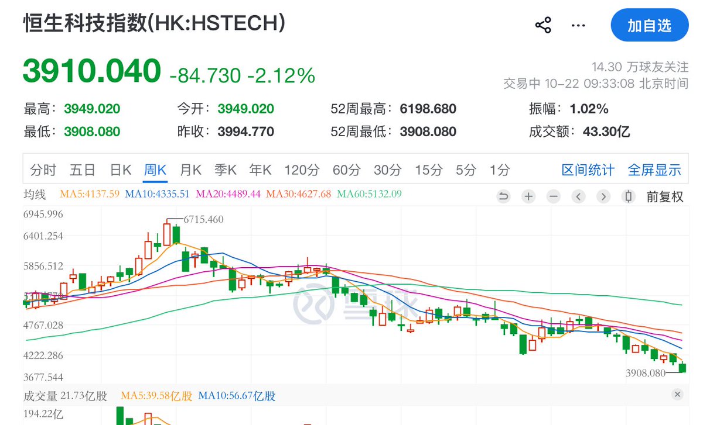Click the MA30:4627.68 indicator label
703x425 pixels.
coord(298,194)
